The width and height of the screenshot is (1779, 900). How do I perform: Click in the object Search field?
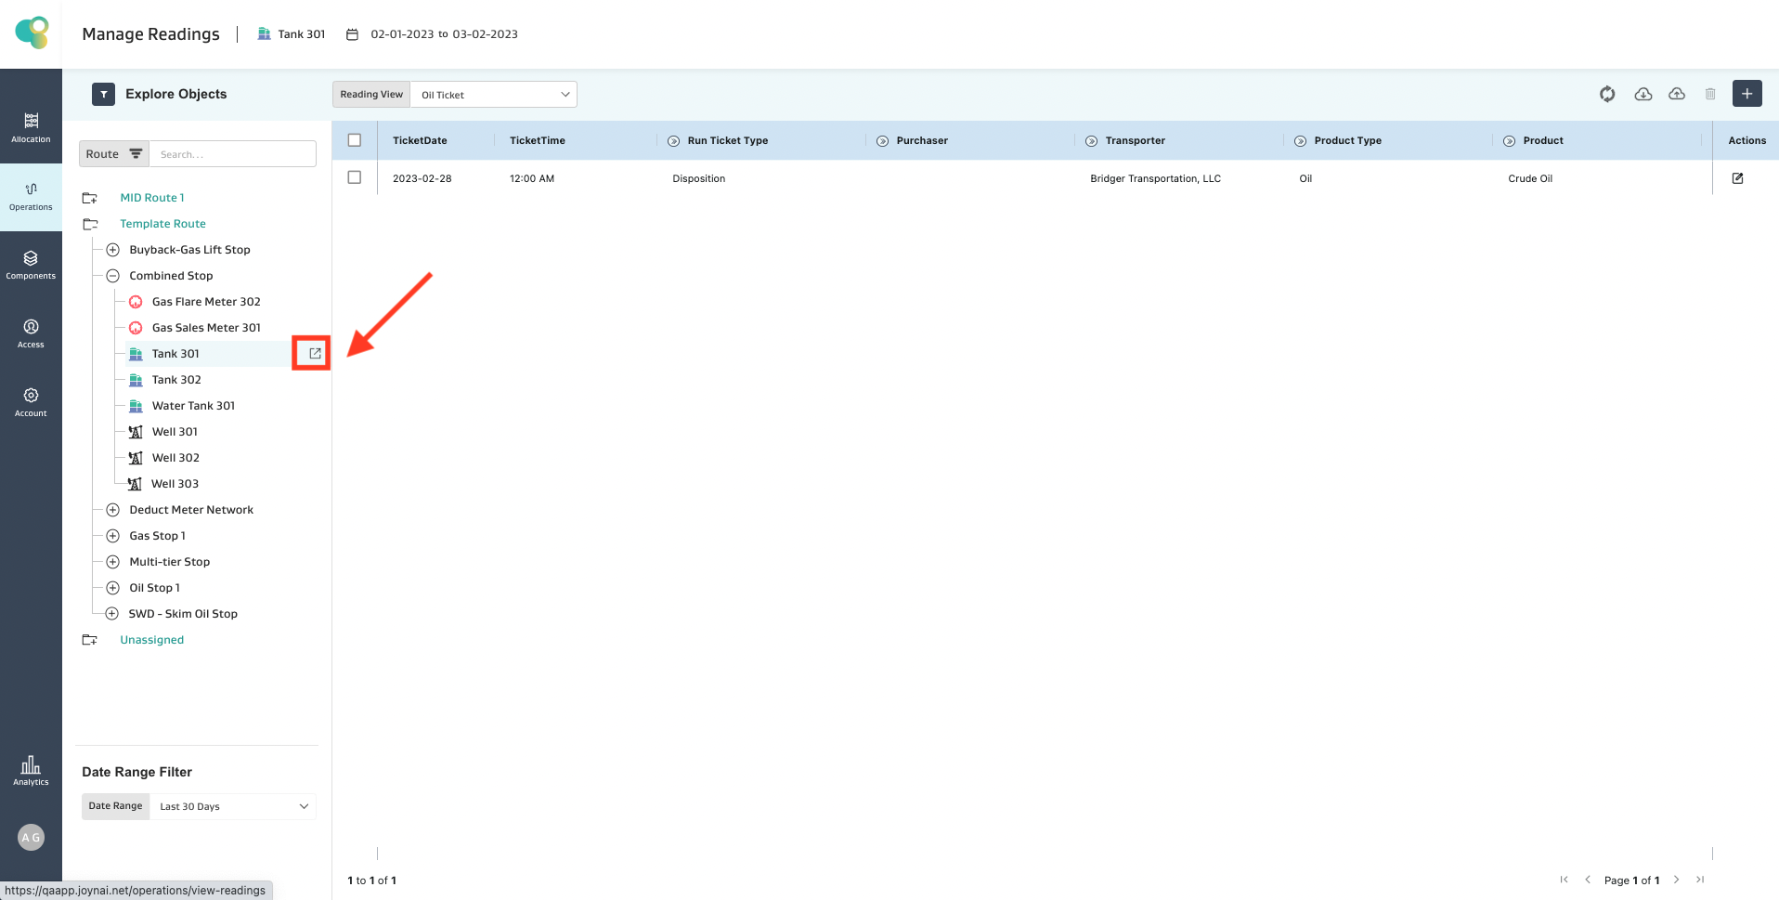tap(232, 154)
